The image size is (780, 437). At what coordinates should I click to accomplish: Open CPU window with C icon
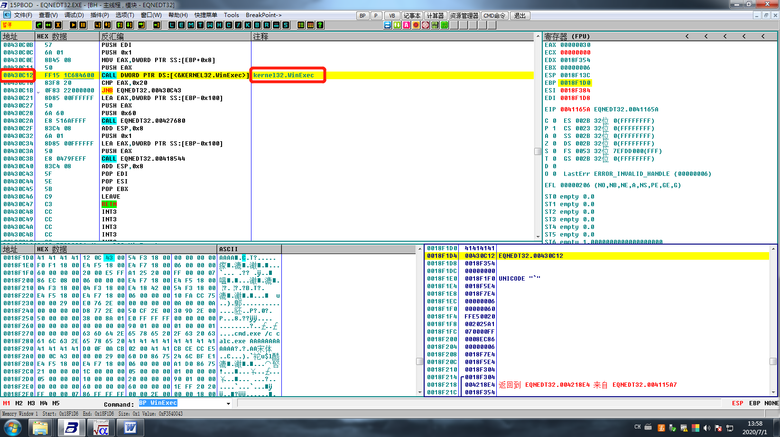point(229,25)
